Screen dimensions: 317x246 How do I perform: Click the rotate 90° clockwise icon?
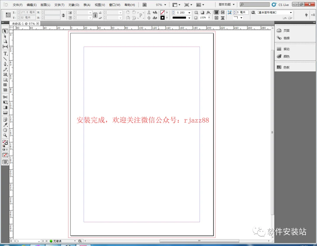(x=128, y=12)
